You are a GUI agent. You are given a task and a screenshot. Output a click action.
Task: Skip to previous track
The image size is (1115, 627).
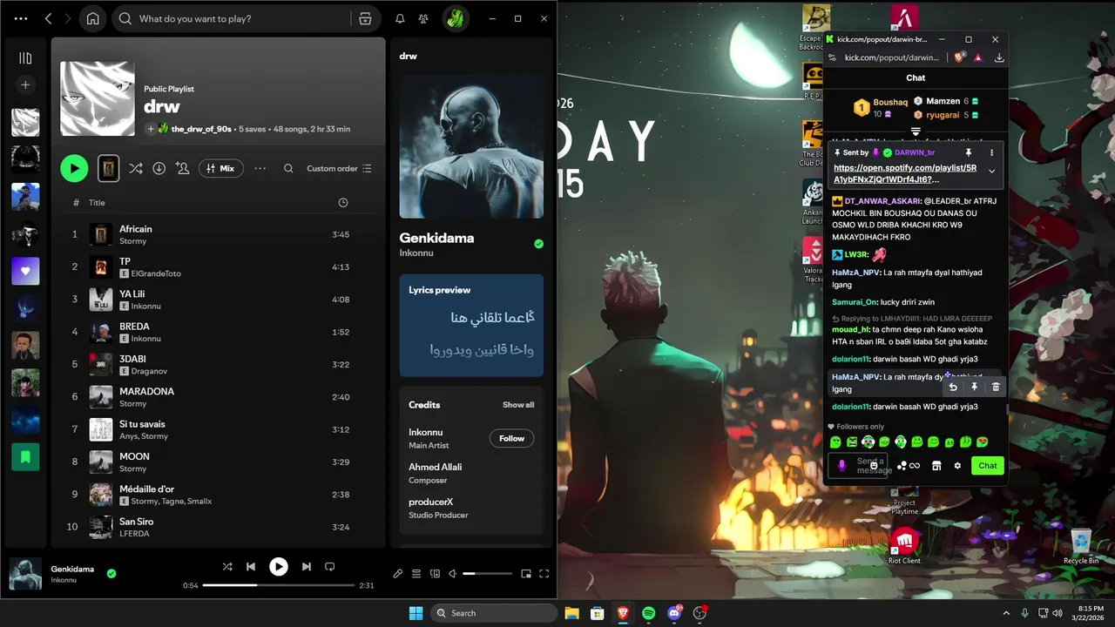[x=251, y=567]
